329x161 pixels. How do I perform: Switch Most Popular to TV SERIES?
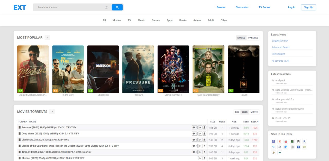tap(253, 38)
